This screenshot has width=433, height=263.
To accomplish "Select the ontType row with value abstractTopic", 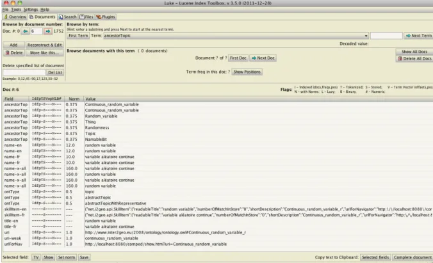I will (x=218, y=198).
